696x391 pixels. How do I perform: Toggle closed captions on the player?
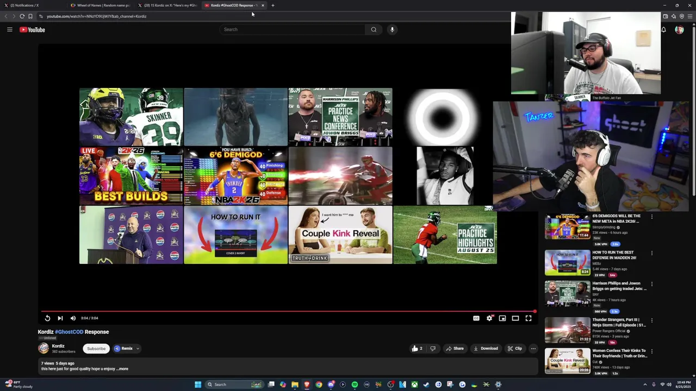[476, 318]
